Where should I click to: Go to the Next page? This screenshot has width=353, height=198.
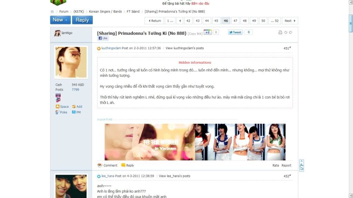point(290,21)
